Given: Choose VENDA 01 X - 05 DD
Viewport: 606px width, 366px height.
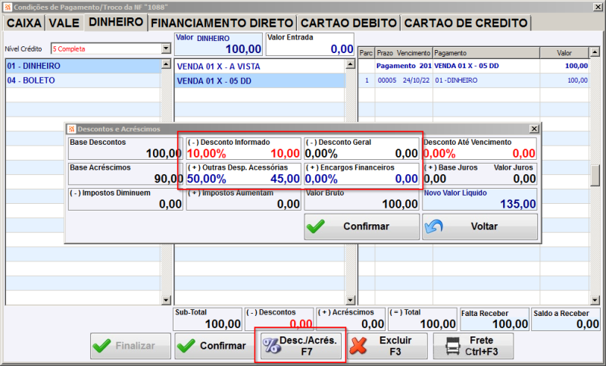Looking at the screenshot, I should (260, 81).
